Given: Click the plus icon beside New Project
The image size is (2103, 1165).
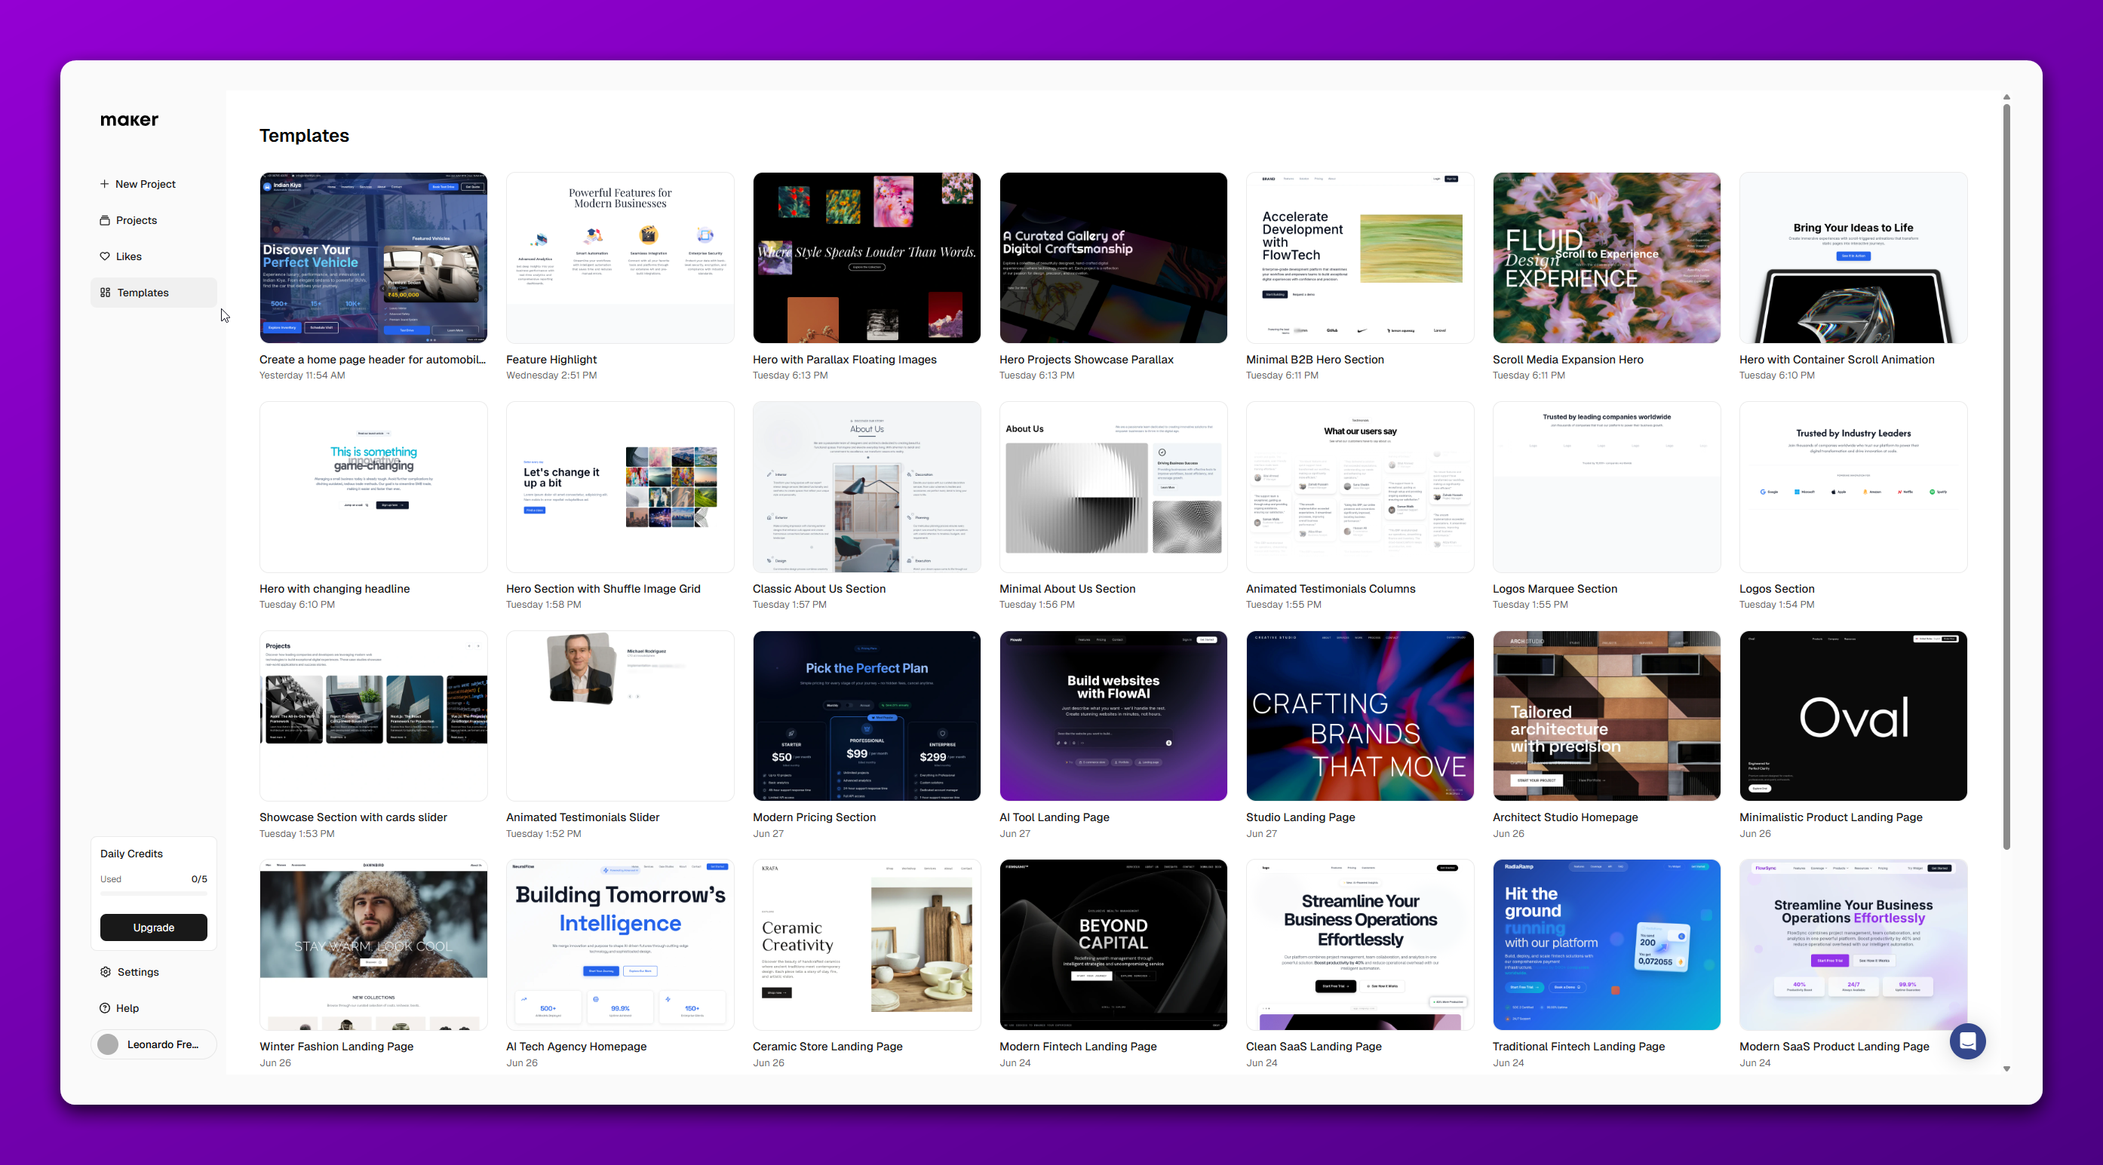Looking at the screenshot, I should 105,183.
